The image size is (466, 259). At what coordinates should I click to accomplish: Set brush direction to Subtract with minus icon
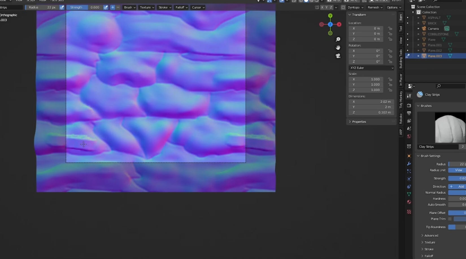(118, 7)
